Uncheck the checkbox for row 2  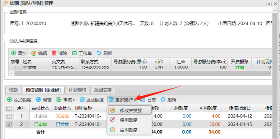click(9, 124)
